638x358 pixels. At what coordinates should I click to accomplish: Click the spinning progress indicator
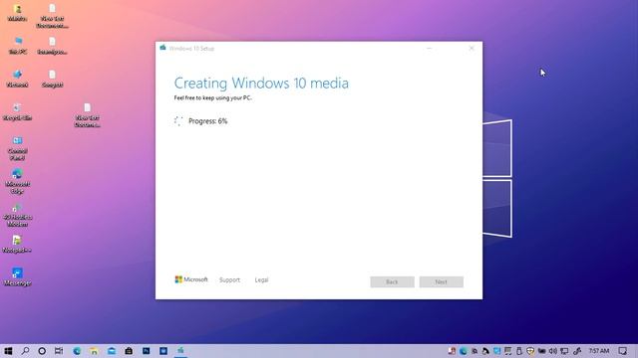pyautogui.click(x=178, y=121)
